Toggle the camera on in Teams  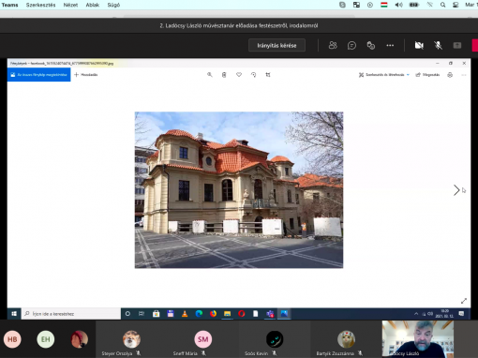pos(419,46)
